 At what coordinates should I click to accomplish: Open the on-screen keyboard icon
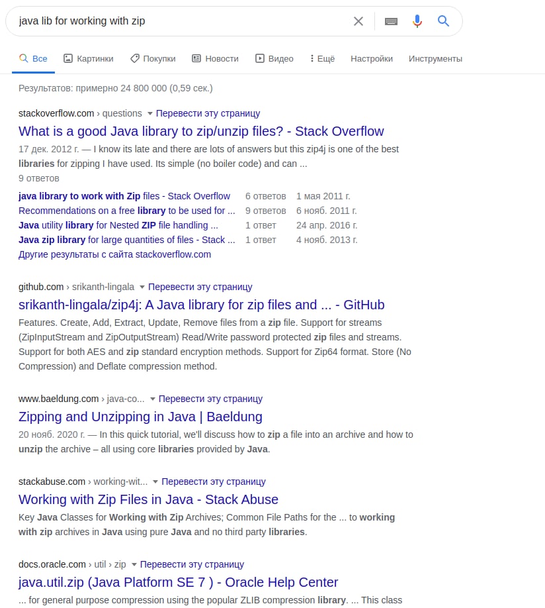click(x=391, y=21)
